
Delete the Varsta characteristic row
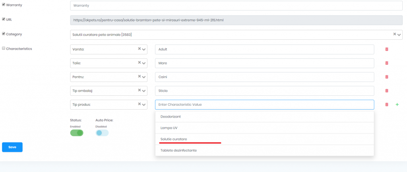386,49
